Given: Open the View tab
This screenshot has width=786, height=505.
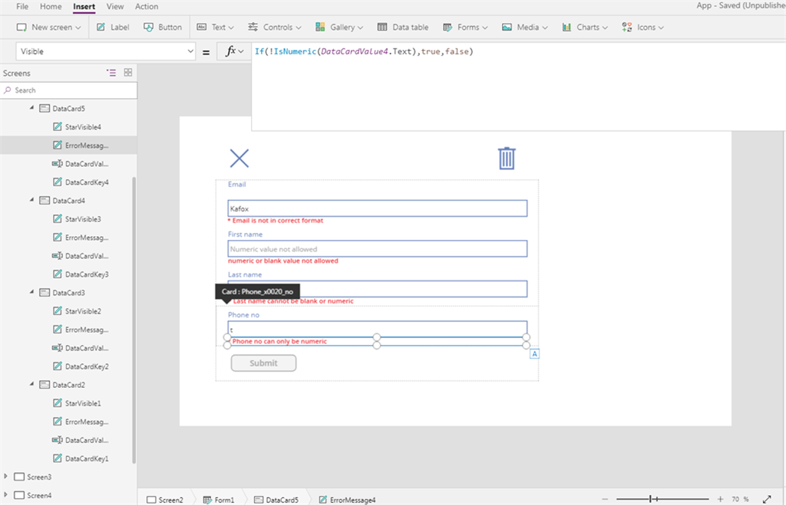Looking at the screenshot, I should coord(115,6).
